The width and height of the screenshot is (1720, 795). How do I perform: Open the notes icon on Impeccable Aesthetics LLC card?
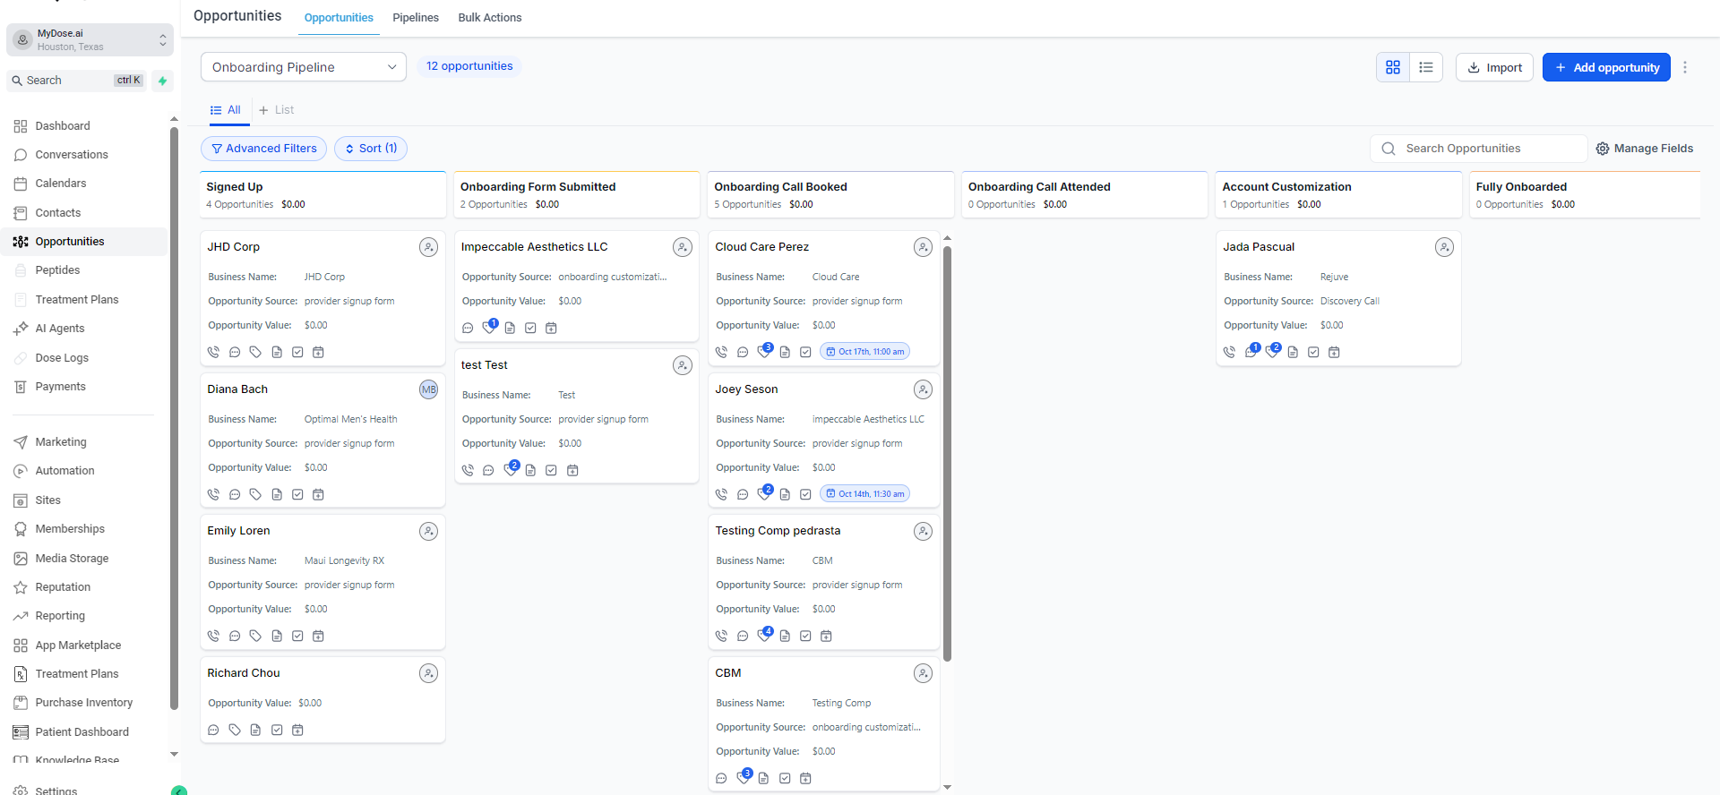click(510, 329)
